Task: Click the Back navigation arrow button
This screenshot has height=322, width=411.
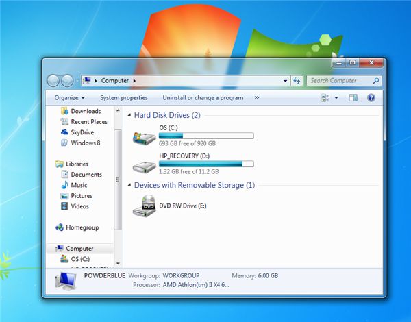Action: point(53,81)
